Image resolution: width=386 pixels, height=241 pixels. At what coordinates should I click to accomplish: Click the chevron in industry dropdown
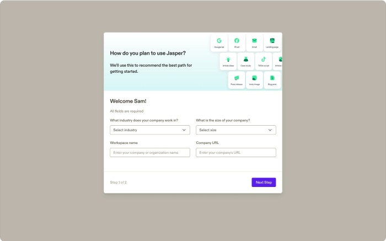(184, 130)
